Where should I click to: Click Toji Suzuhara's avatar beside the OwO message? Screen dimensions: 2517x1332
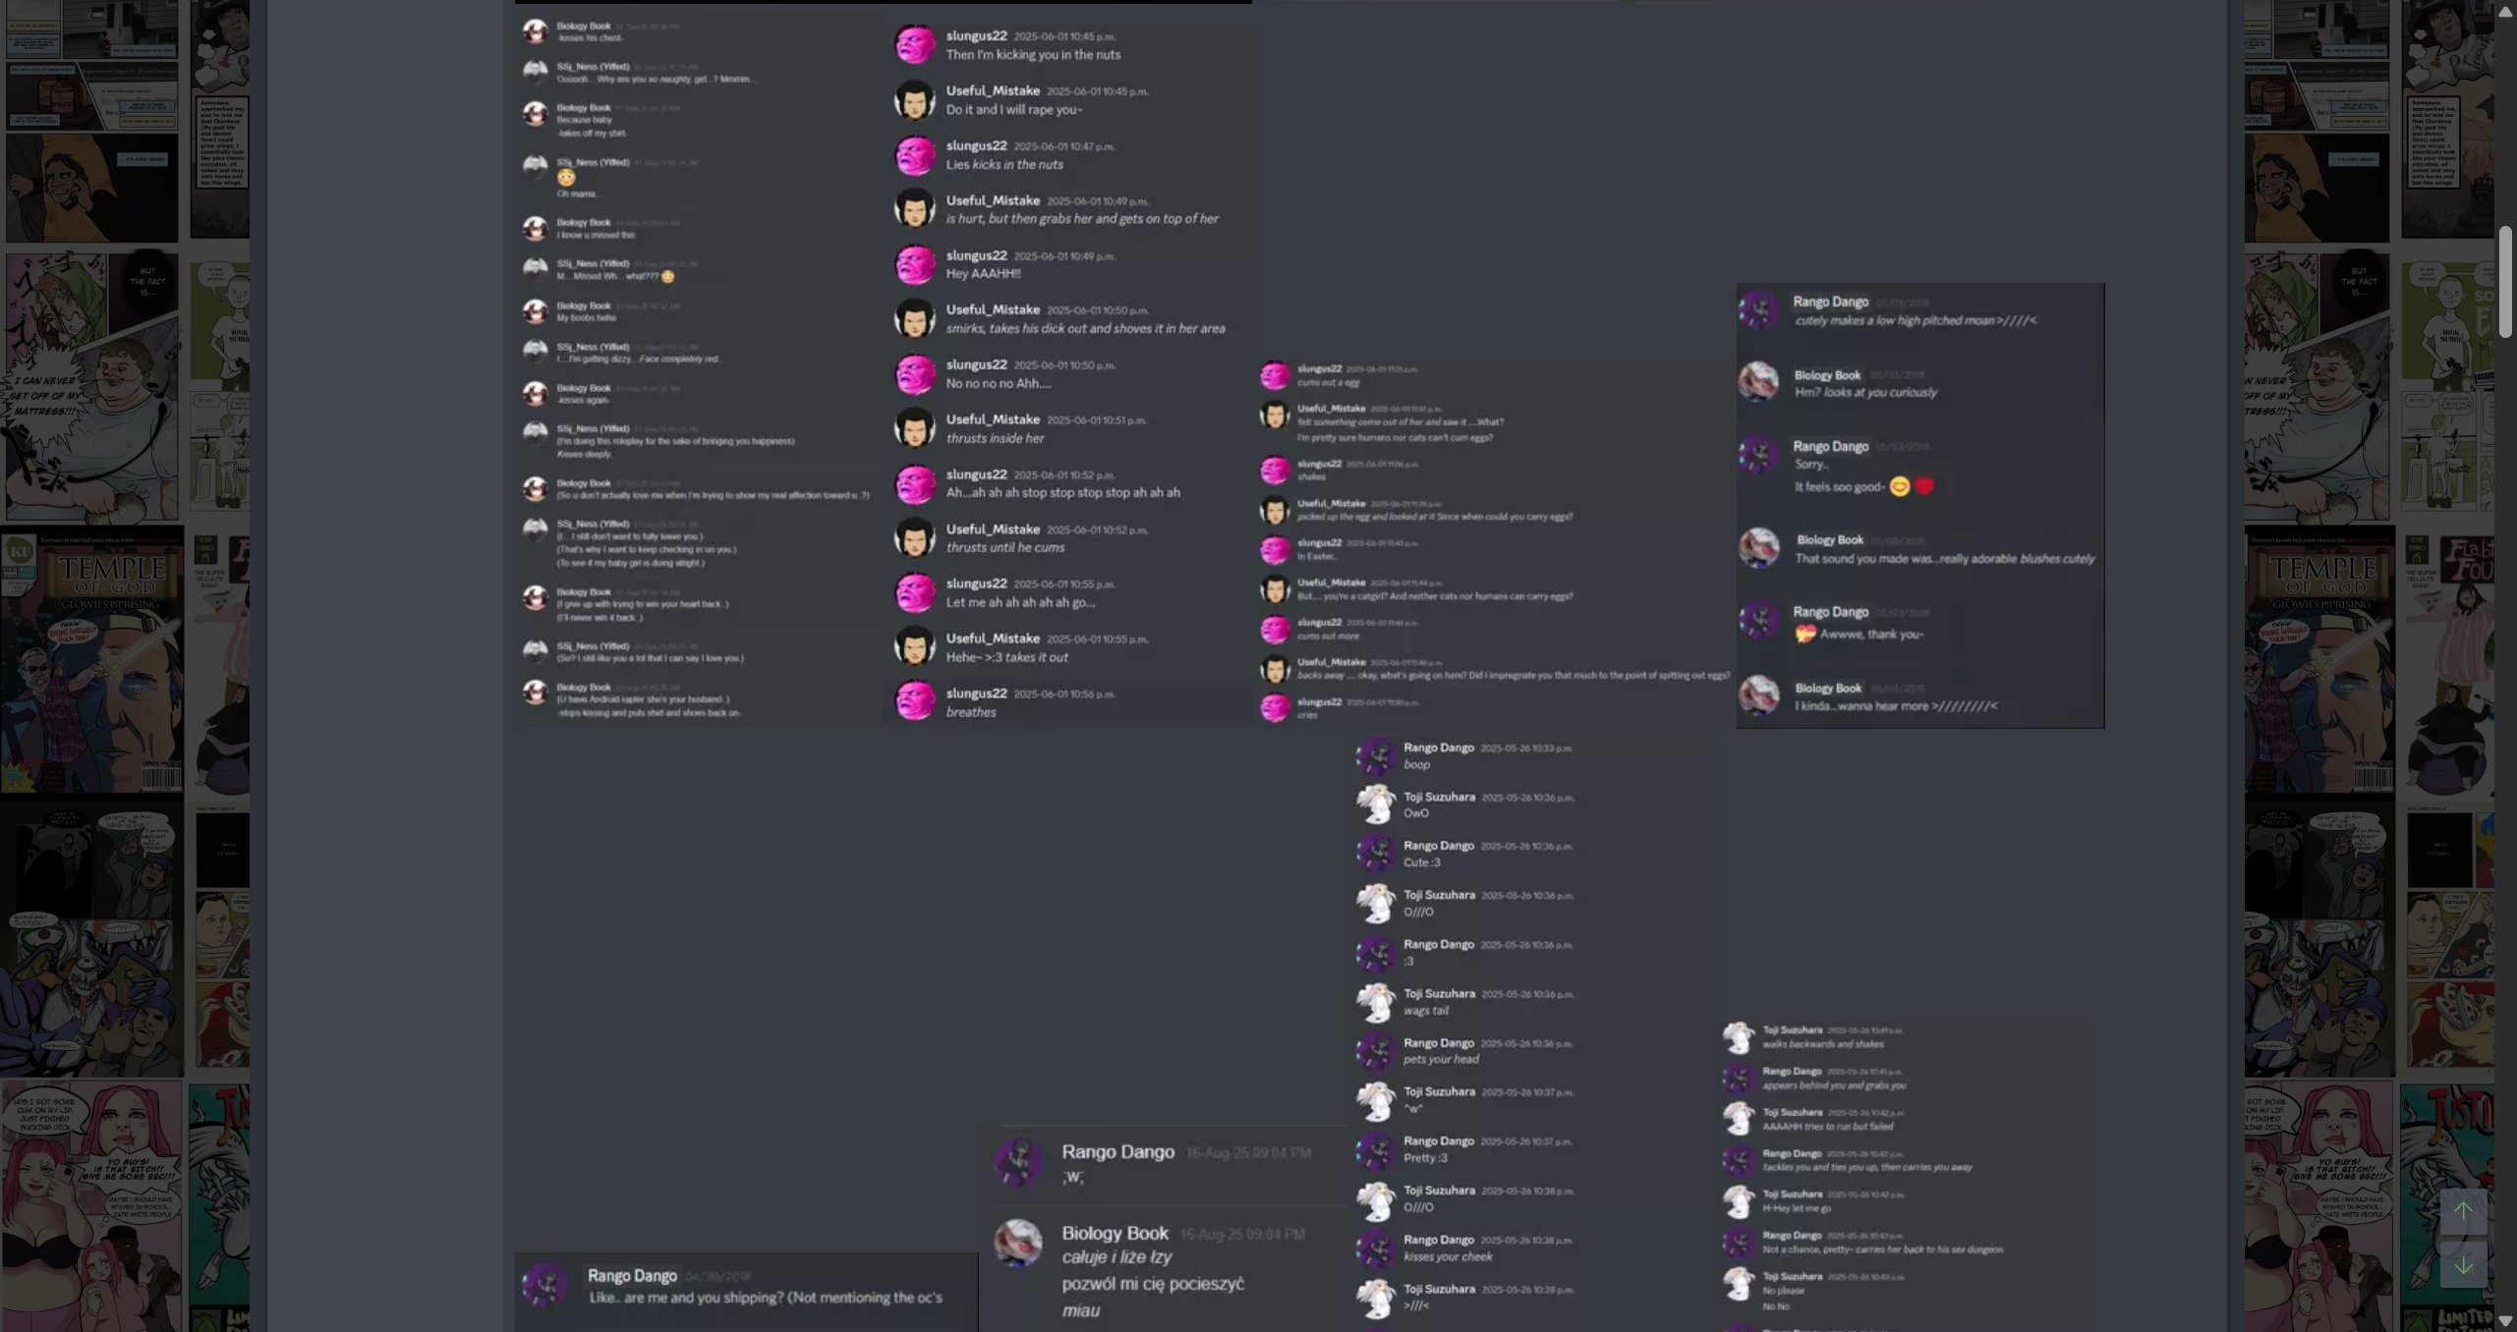tap(1376, 804)
